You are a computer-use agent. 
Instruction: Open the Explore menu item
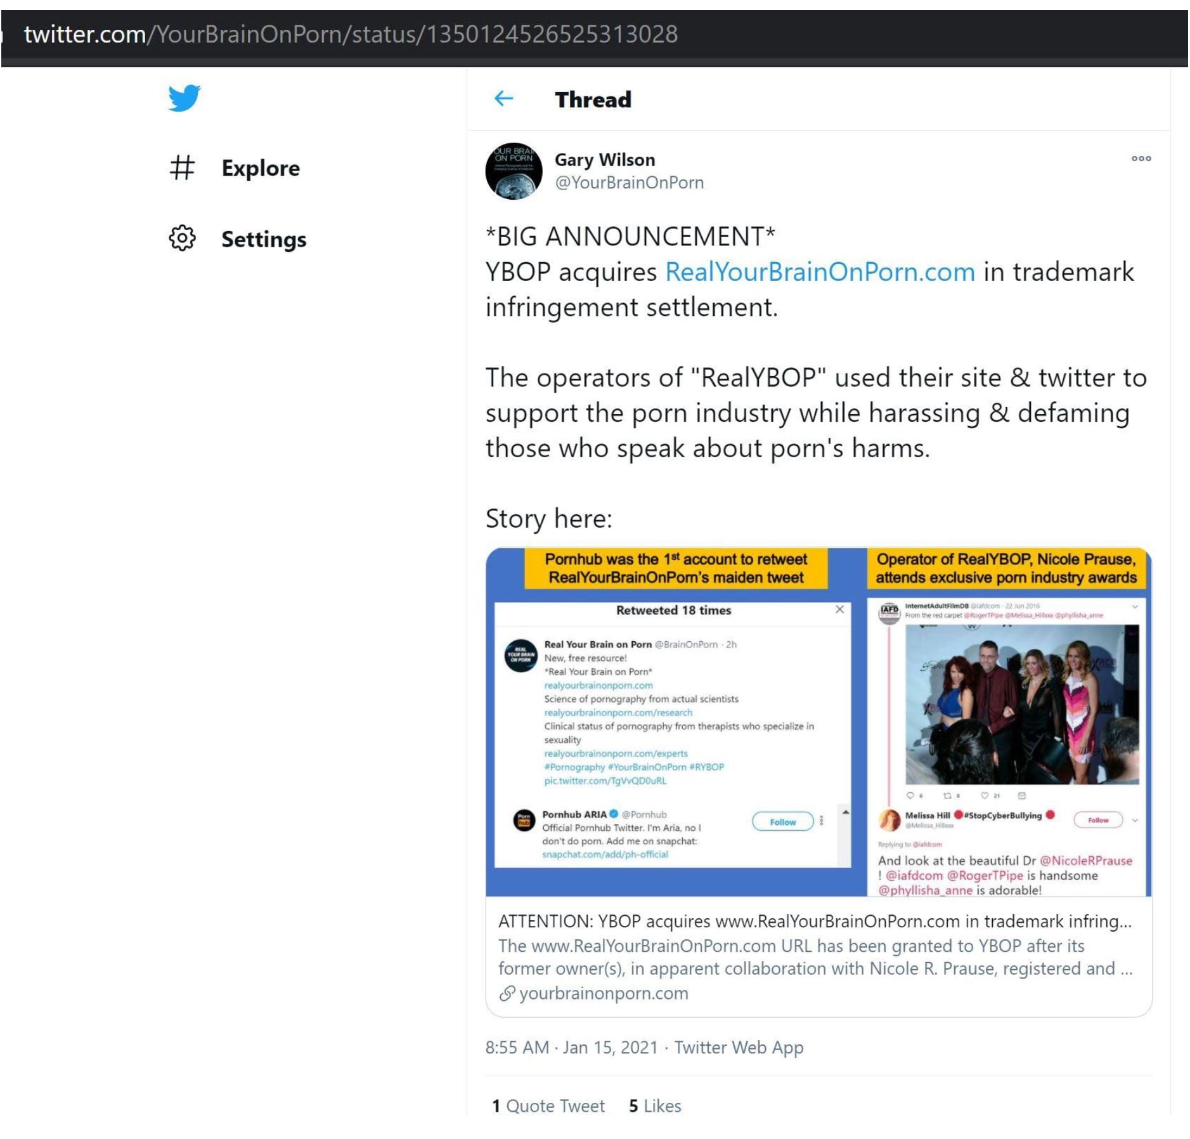click(260, 168)
